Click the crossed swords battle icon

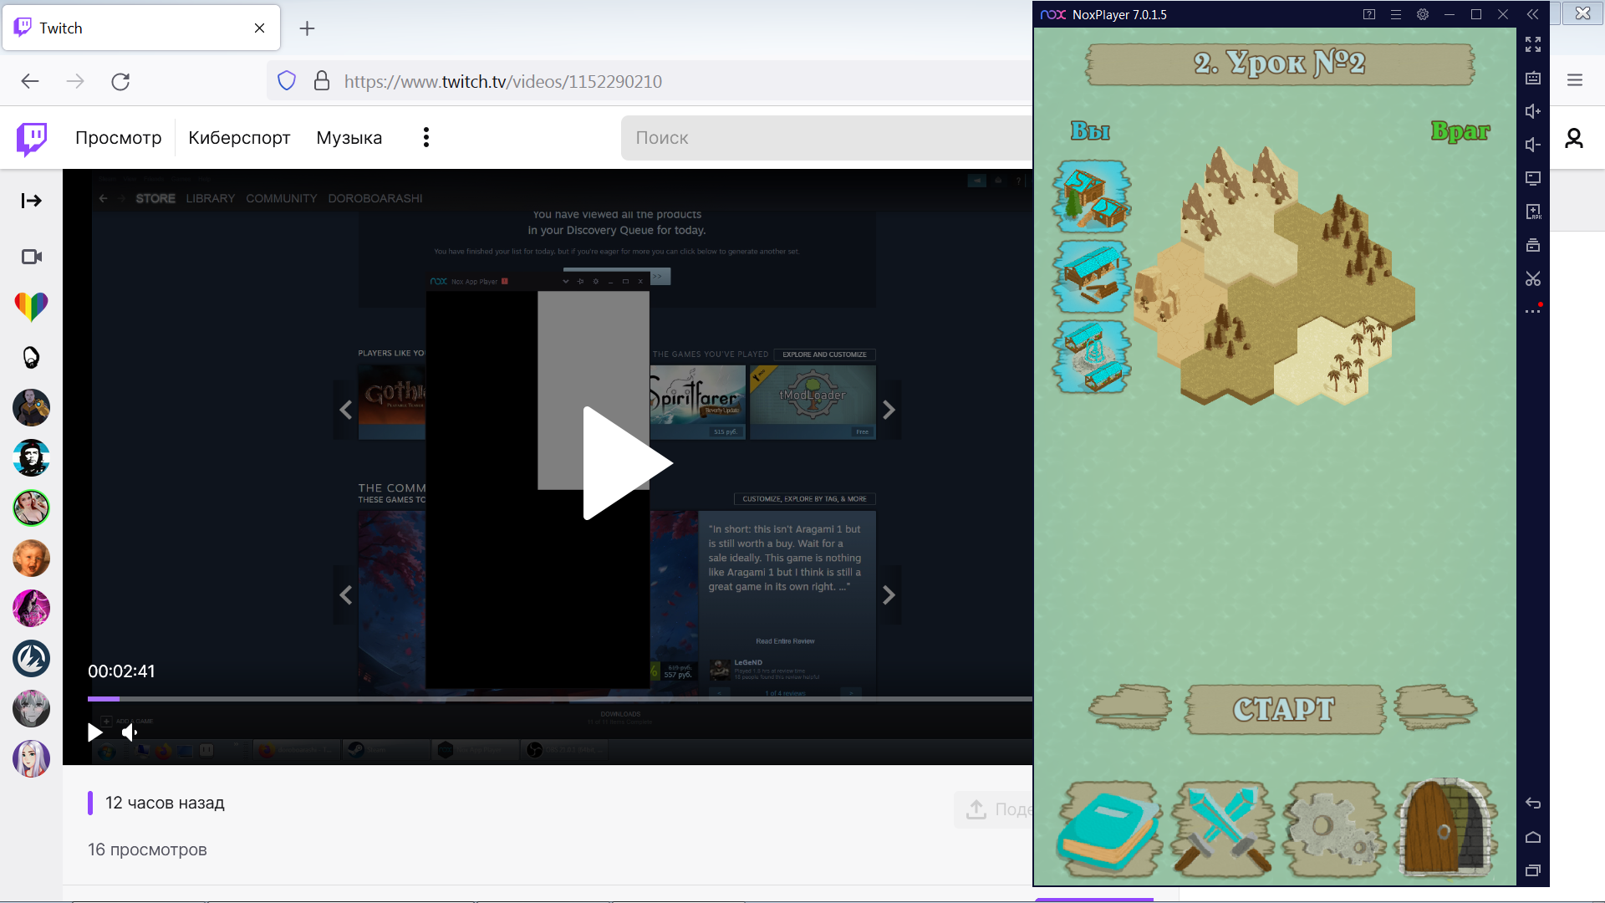(1222, 828)
